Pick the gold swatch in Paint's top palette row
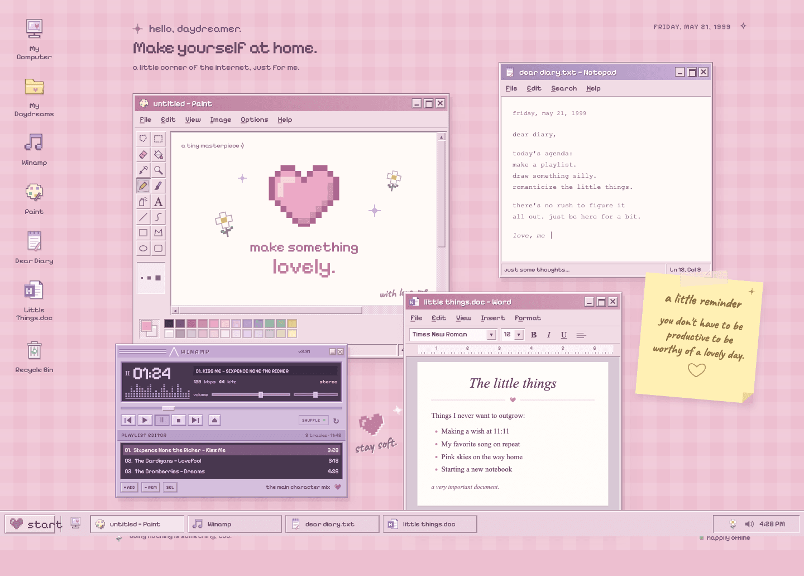 (292, 323)
